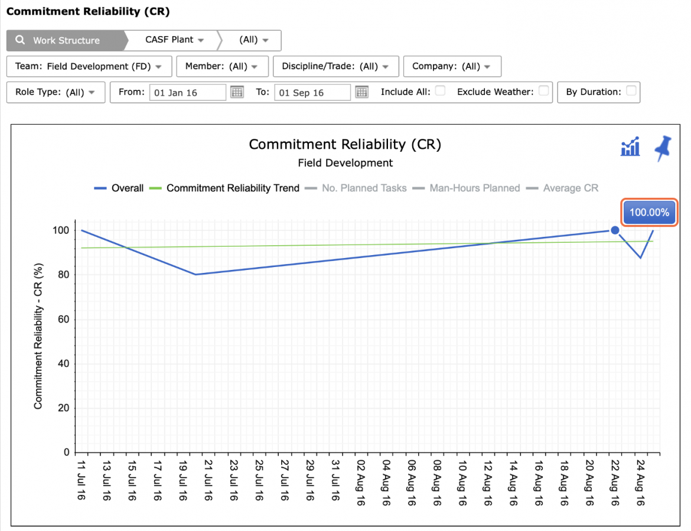Viewport: 691px width, 531px height.
Task: Show the Man-Hours Planned series
Action: 466,188
